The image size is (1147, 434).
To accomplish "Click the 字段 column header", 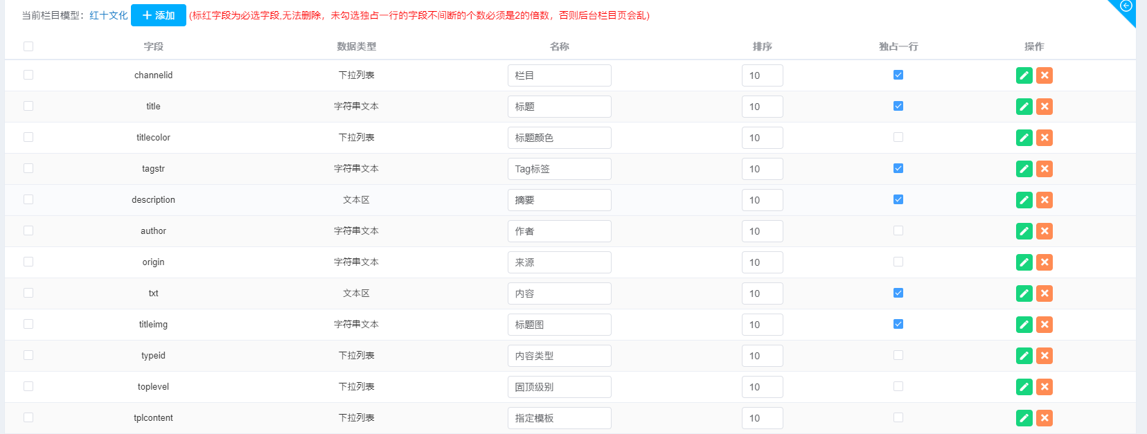I will (154, 46).
